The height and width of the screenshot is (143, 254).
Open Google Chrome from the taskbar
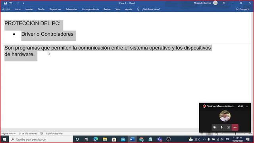(x=141, y=139)
